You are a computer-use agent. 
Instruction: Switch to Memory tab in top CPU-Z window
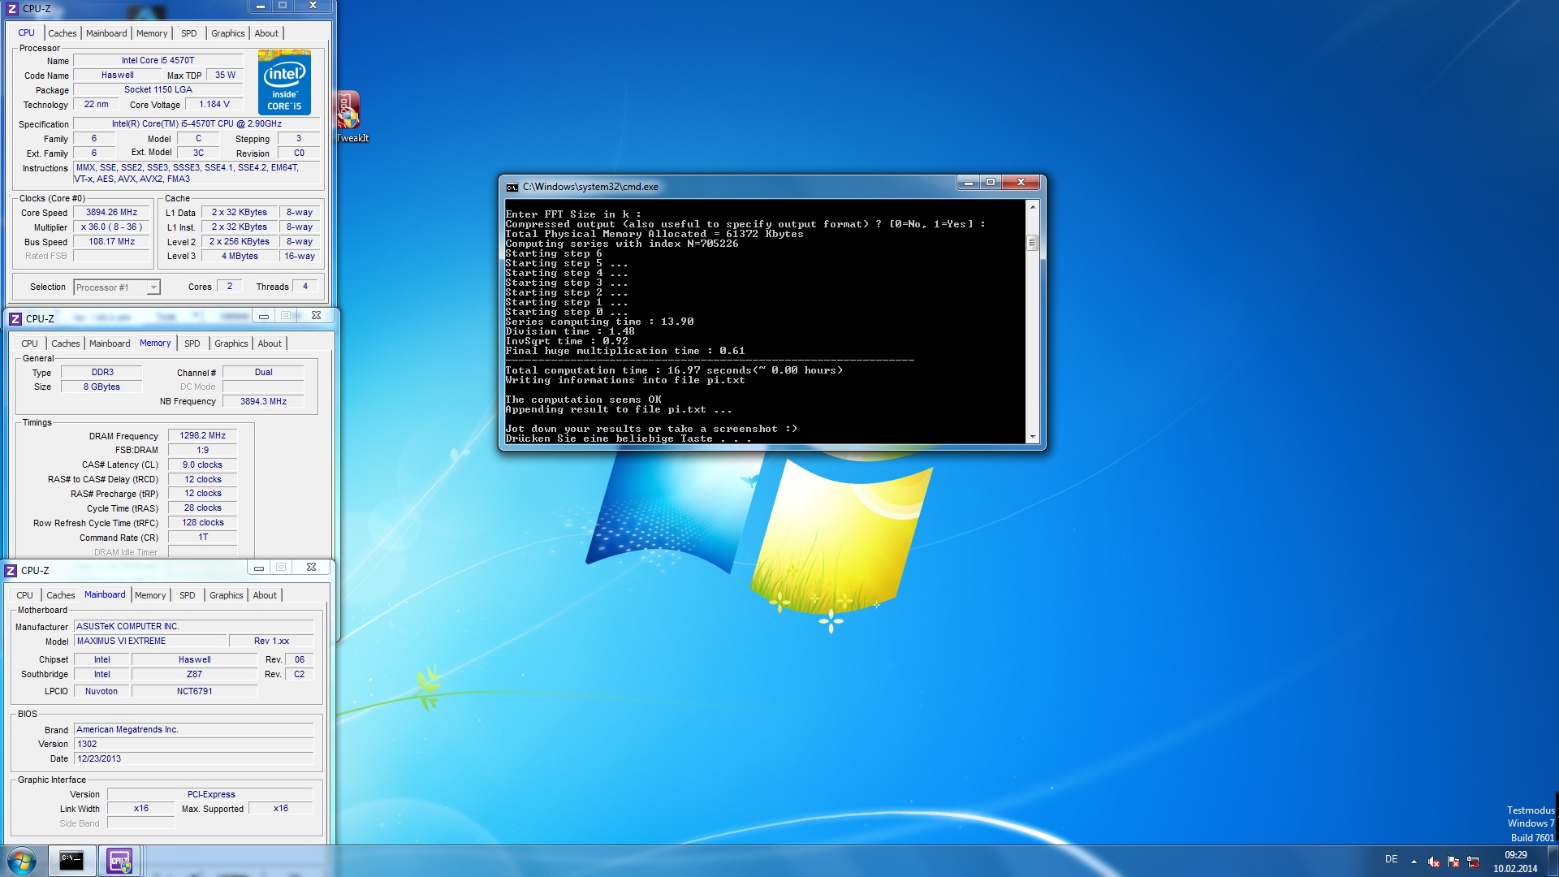click(152, 33)
